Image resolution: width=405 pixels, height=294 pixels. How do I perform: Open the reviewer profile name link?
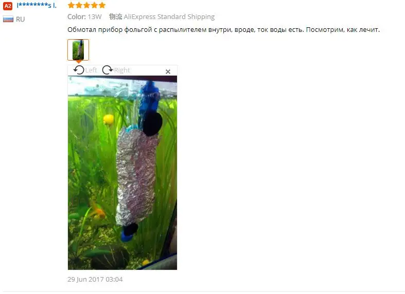click(37, 6)
